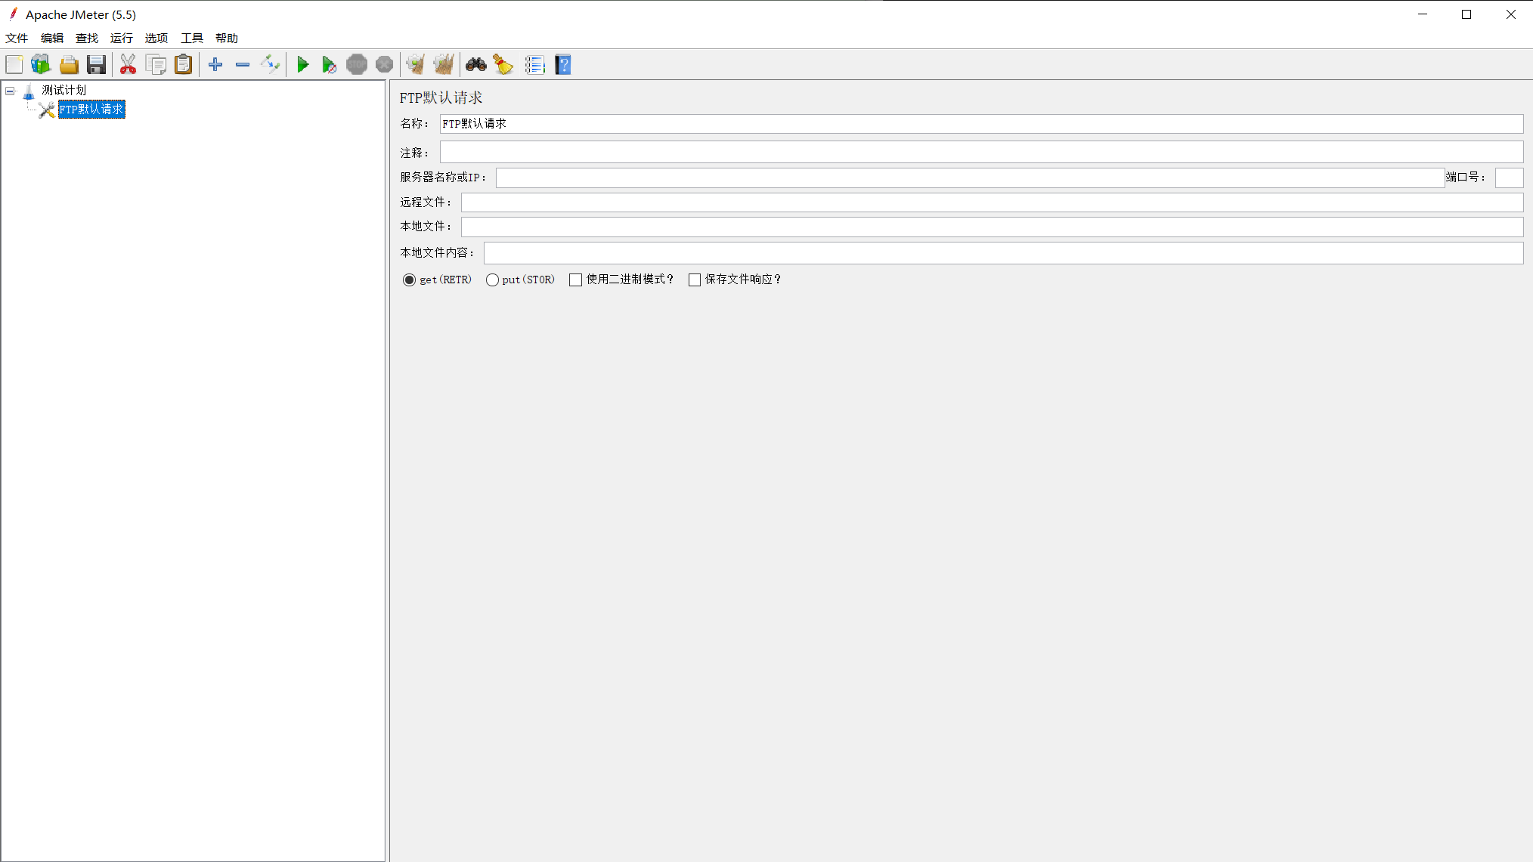Viewport: 1533px width, 862px height.
Task: Open the 编辑 menu
Action: pos(51,39)
